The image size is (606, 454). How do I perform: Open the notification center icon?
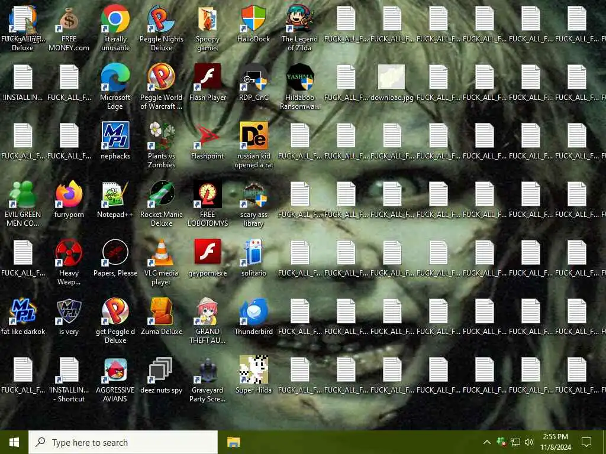click(586, 442)
